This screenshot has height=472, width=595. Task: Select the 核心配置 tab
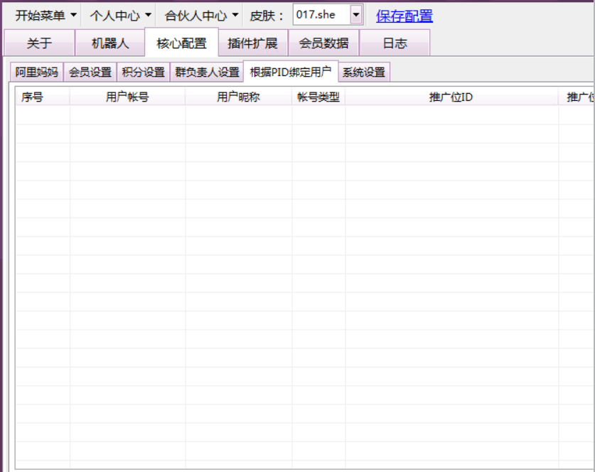click(181, 43)
